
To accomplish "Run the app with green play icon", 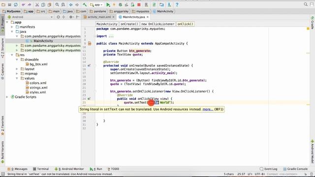I will click(x=108, y=4).
